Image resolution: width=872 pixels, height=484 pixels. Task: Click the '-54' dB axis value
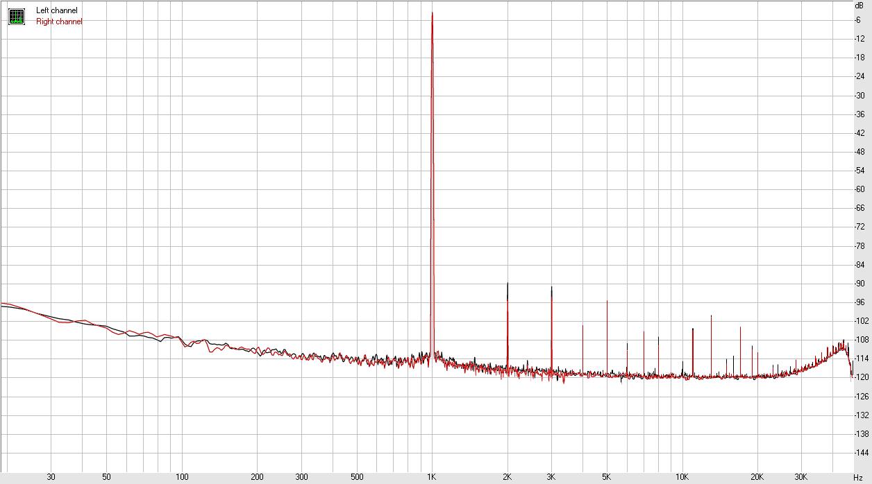point(860,170)
